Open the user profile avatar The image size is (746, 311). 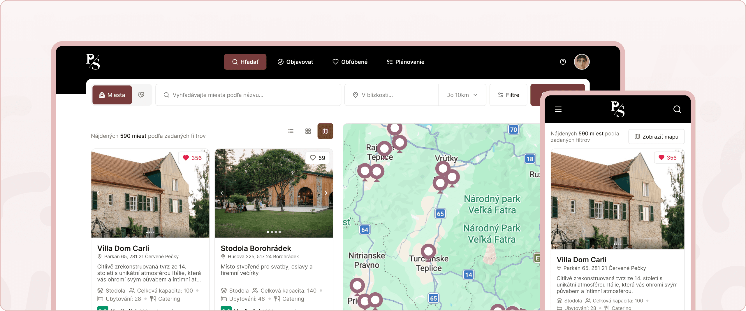(x=582, y=62)
